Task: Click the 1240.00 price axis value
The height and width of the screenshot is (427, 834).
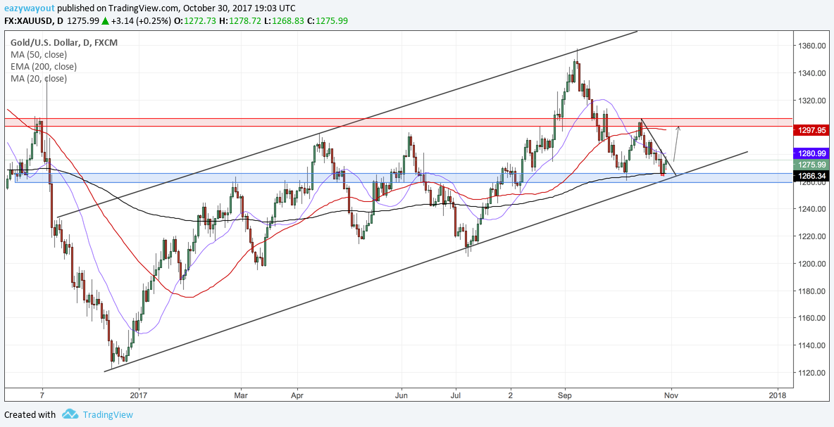Action: tap(811, 209)
